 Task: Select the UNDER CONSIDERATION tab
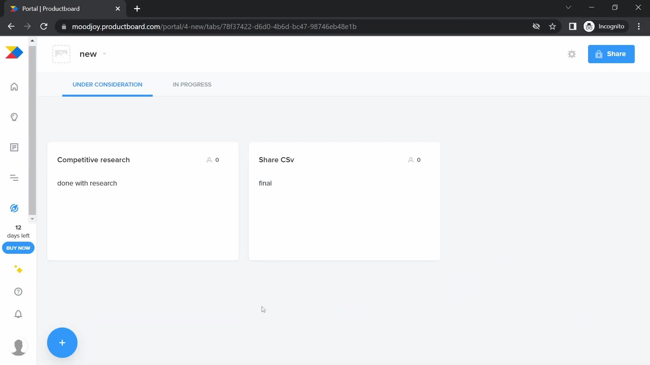pos(107,84)
